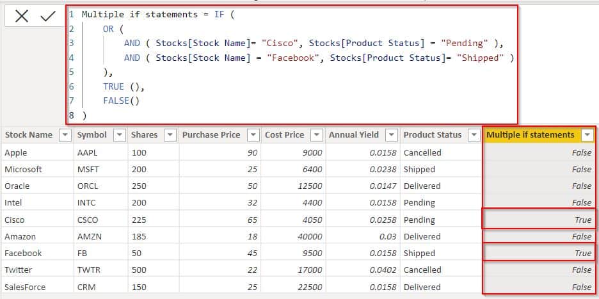Select the Twitter stock name cell
Screen dimensions: 599x299
[x=37, y=270]
